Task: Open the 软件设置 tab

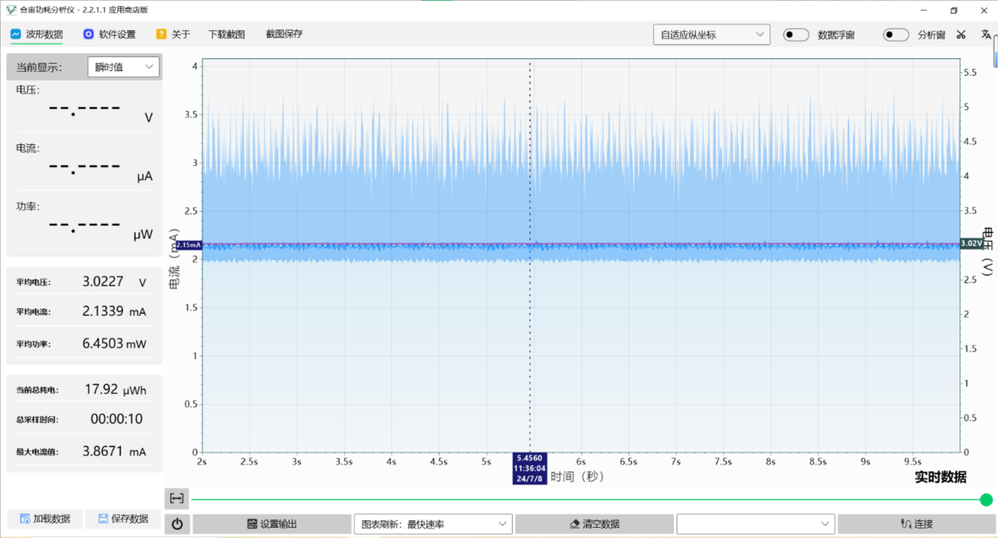Action: pyautogui.click(x=109, y=35)
